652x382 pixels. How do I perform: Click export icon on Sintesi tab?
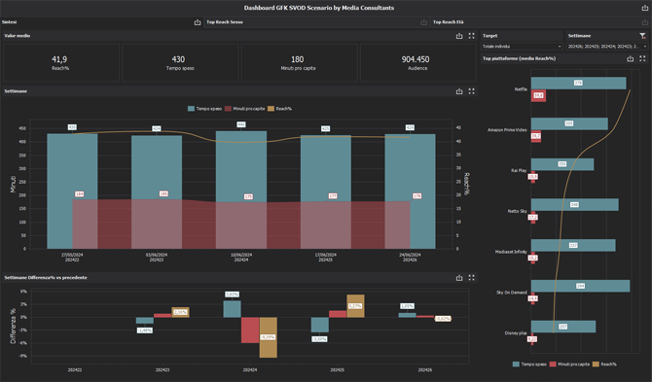coord(198,22)
